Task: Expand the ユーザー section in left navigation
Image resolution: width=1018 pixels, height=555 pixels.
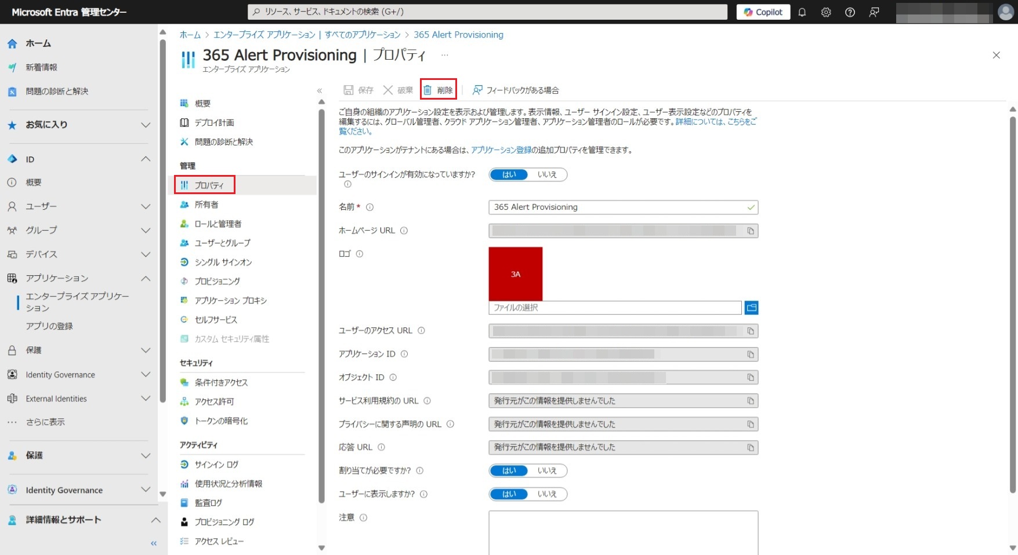Action: tap(146, 206)
